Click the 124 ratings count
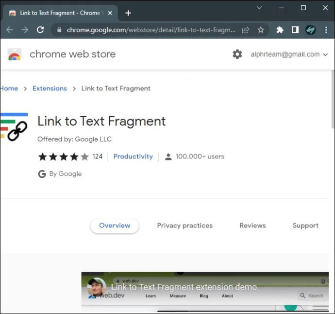The image size is (335, 314). [x=98, y=157]
